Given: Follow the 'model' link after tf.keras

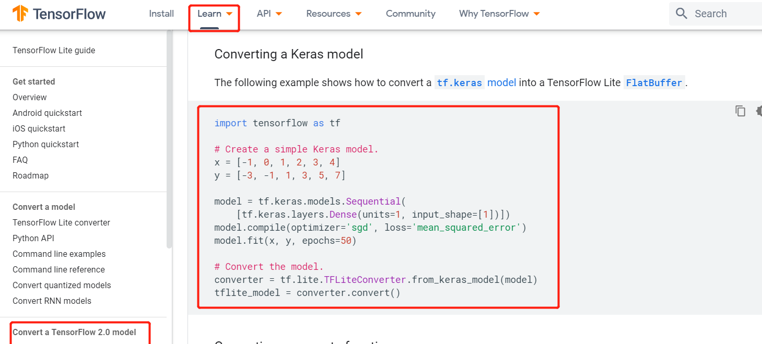Looking at the screenshot, I should [502, 82].
